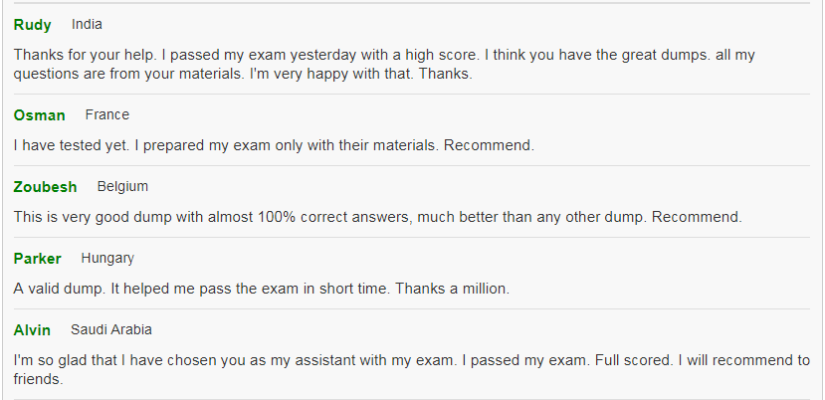
Task: Click the reviewer name Osman
Action: click(40, 115)
